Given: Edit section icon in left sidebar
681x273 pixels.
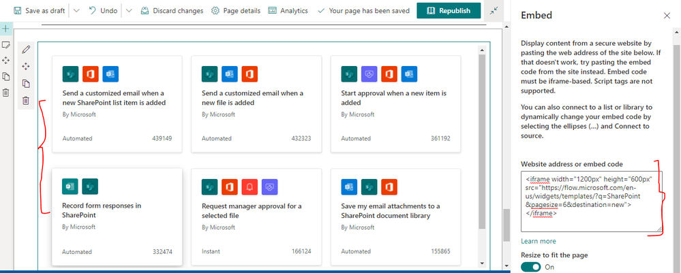Looking at the screenshot, I should (x=6, y=45).
